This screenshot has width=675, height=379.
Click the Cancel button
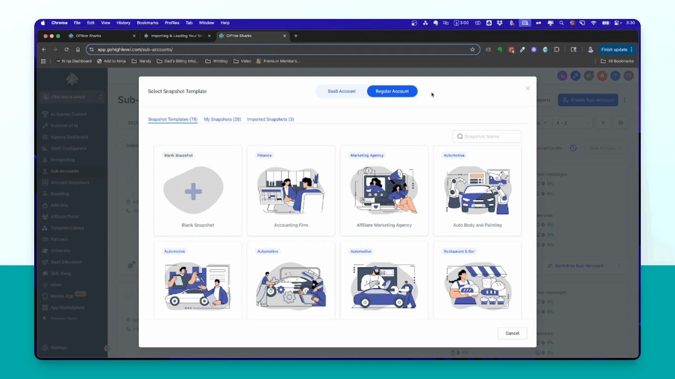click(512, 333)
